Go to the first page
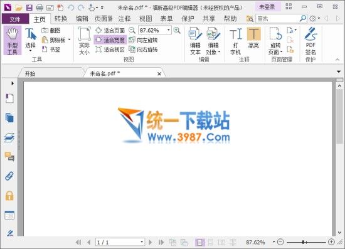The height and width of the screenshot is (249, 345). coord(78,242)
